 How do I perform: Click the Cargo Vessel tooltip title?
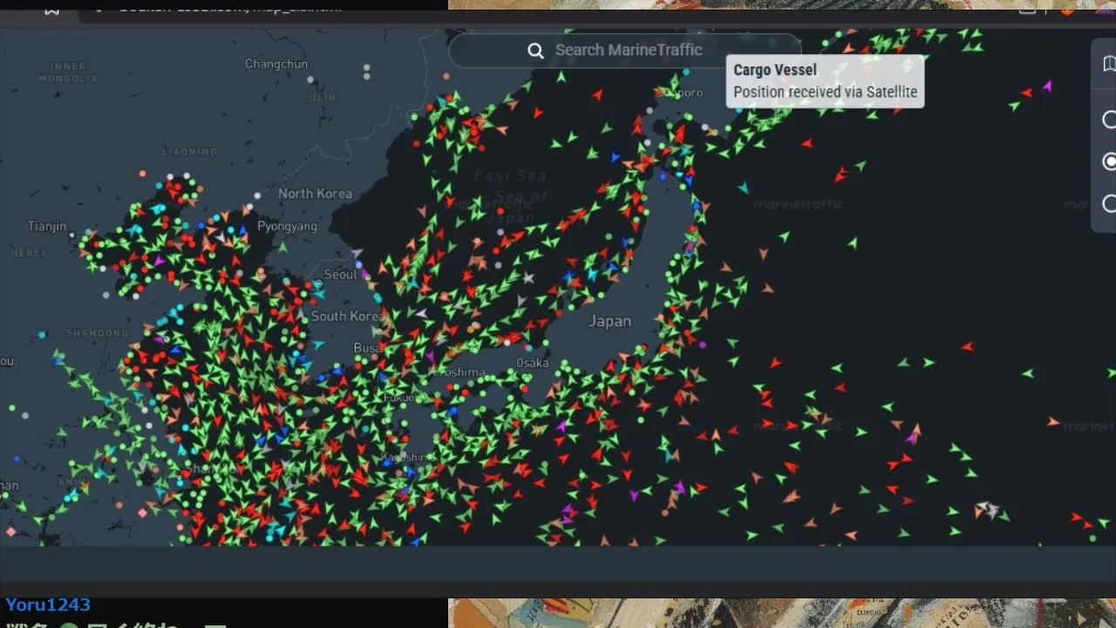pos(775,70)
